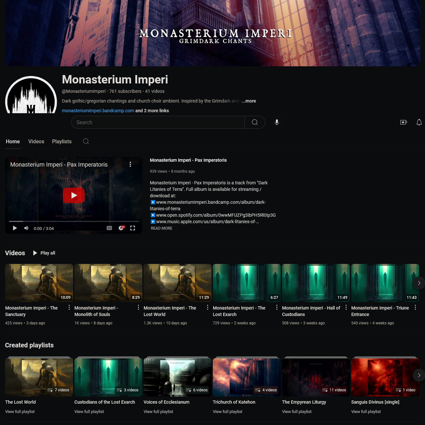Screen dimensions: 425x425
Task: View full playlist for The Lost World
Action: click(x=20, y=412)
